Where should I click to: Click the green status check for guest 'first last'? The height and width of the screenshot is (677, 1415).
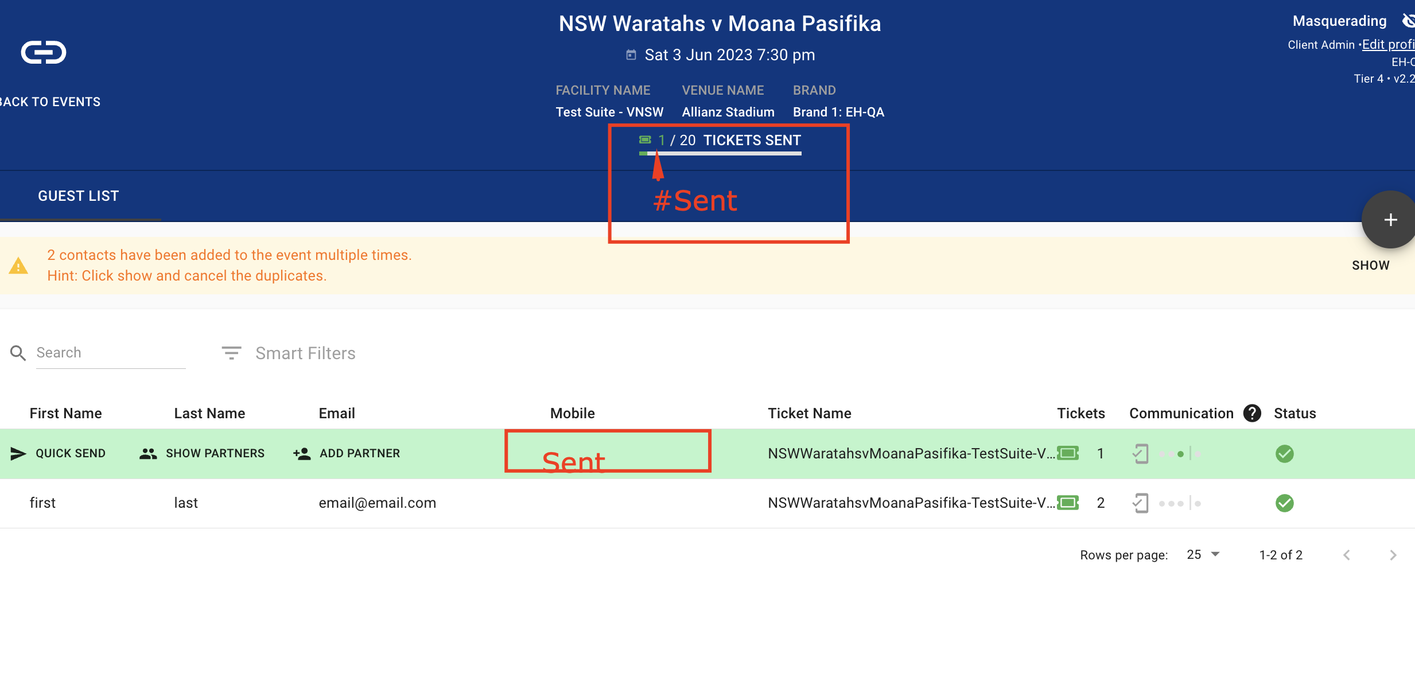[1284, 503]
